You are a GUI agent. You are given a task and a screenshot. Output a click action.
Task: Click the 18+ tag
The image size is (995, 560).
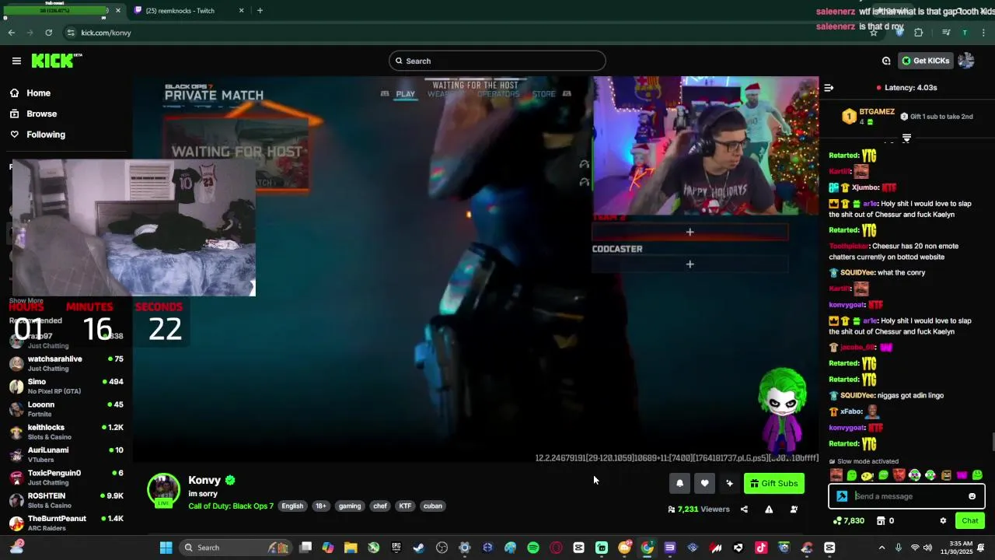pos(320,506)
